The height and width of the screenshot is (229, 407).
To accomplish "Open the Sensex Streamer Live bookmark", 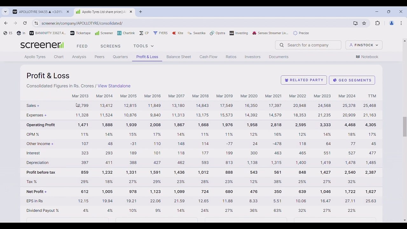I will (270, 33).
